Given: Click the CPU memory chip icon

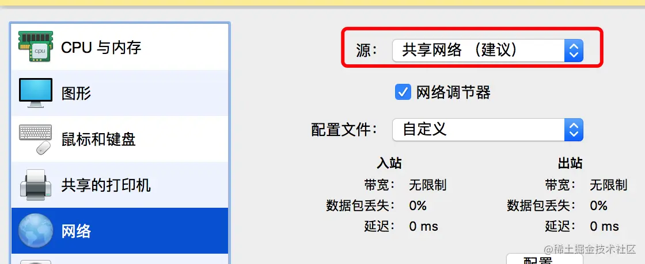Looking at the screenshot, I should click(x=35, y=46).
